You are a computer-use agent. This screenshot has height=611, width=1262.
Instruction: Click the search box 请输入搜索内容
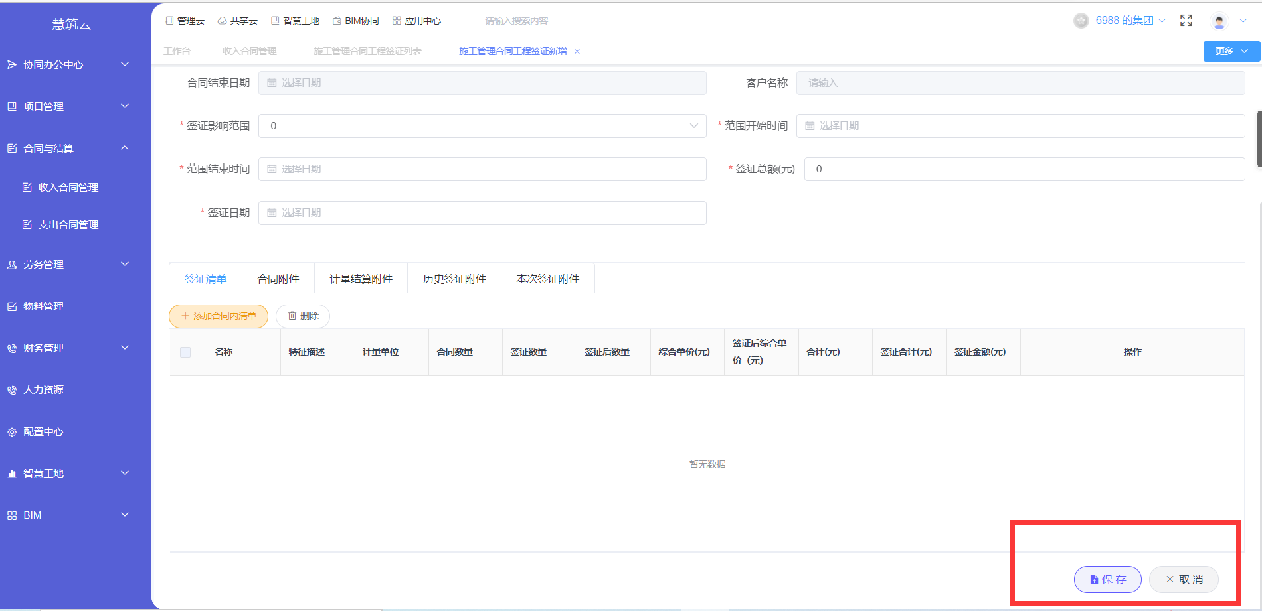(x=517, y=21)
